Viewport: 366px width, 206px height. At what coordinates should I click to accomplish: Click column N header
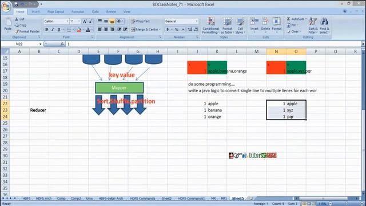pyautogui.click(x=276, y=51)
